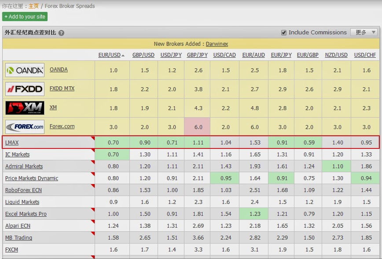The image size is (382, 259).
Task: Sort by the NZD/USD column header
Action: (x=336, y=55)
